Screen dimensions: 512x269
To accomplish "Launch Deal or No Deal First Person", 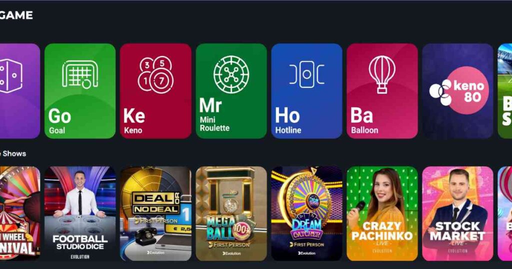I will point(156,213).
